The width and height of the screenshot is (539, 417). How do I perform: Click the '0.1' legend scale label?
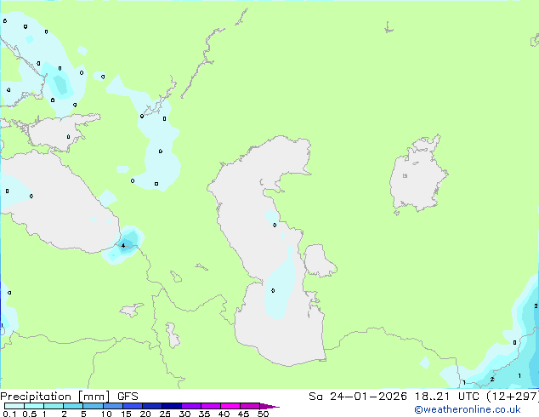point(9,414)
